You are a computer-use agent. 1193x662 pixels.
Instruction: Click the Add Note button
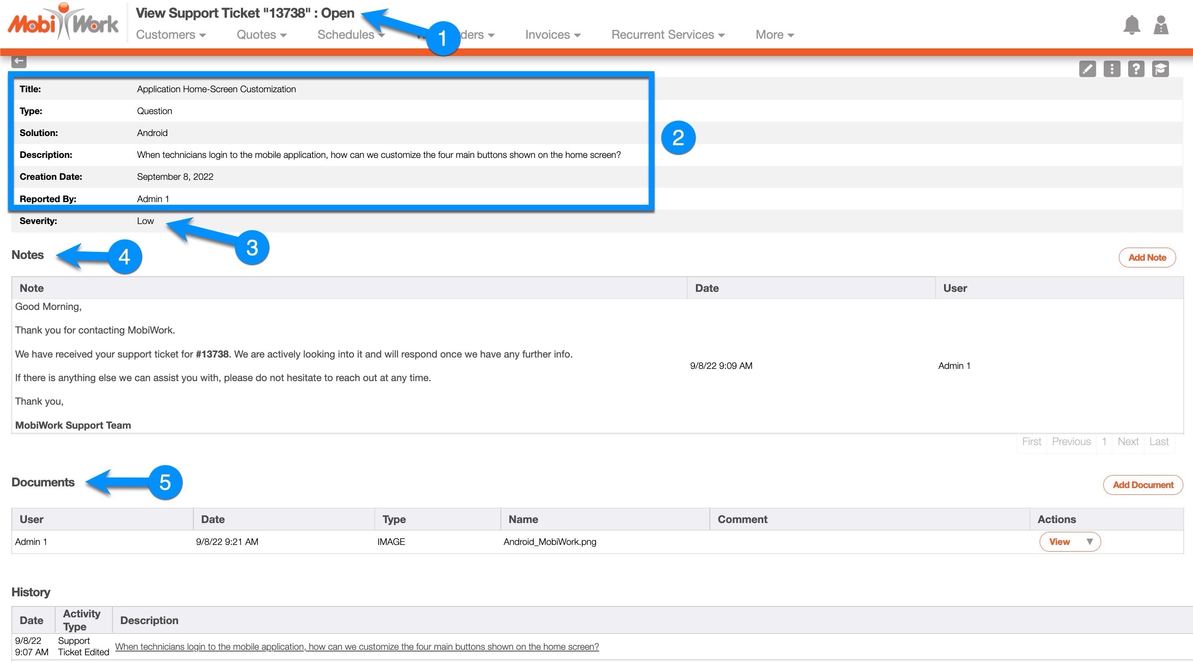pos(1147,258)
